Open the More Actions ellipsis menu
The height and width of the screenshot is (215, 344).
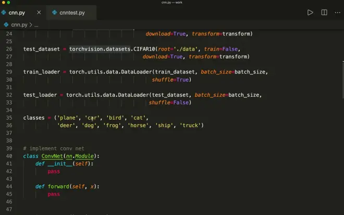point(337,12)
